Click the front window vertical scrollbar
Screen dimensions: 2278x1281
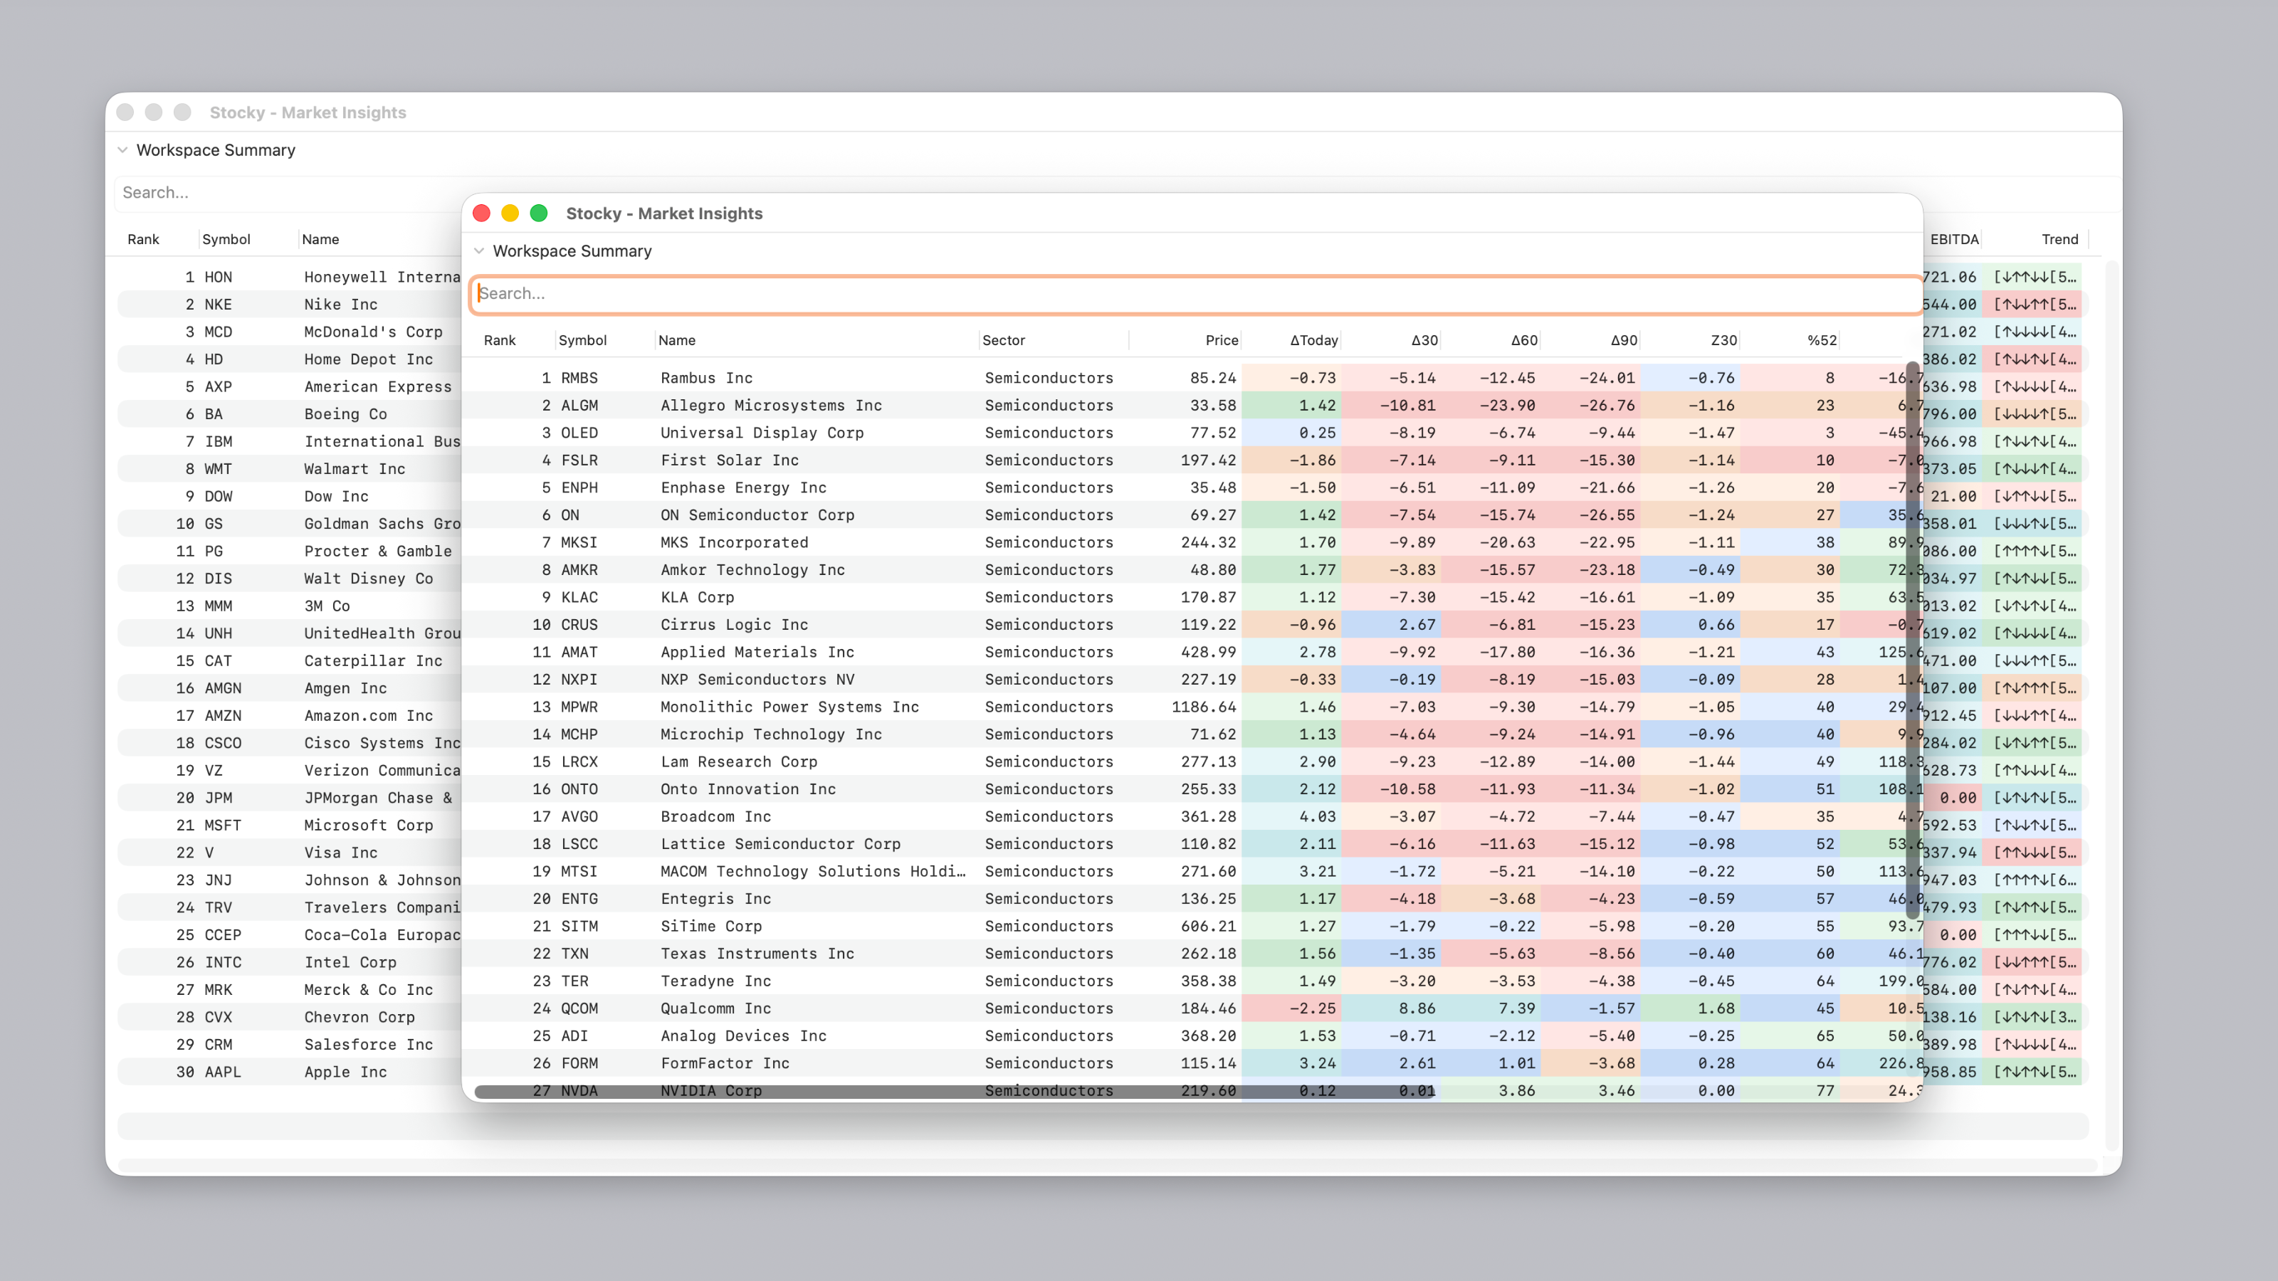point(1912,641)
